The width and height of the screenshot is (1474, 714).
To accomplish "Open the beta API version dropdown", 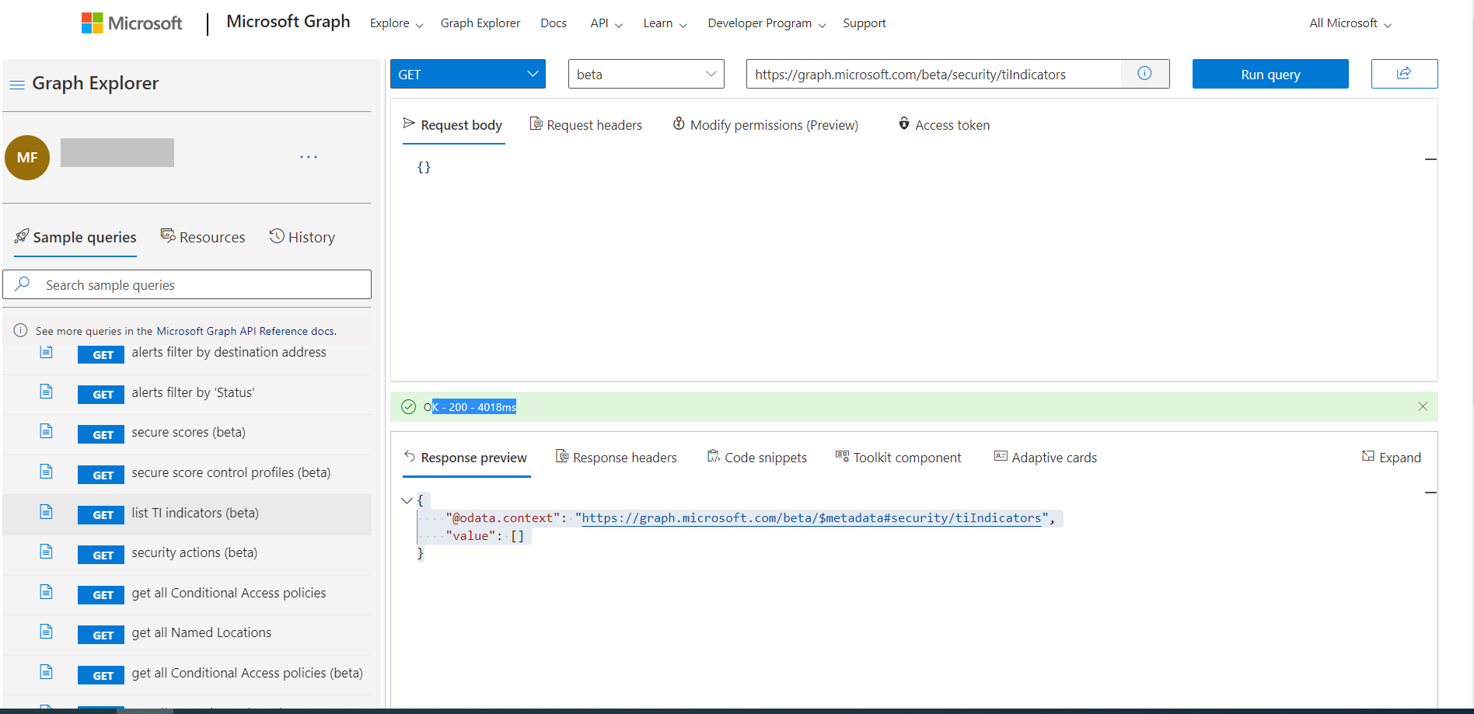I will (645, 74).
